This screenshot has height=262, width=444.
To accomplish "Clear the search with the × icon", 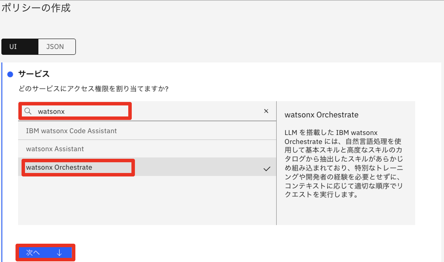I will [266, 111].
